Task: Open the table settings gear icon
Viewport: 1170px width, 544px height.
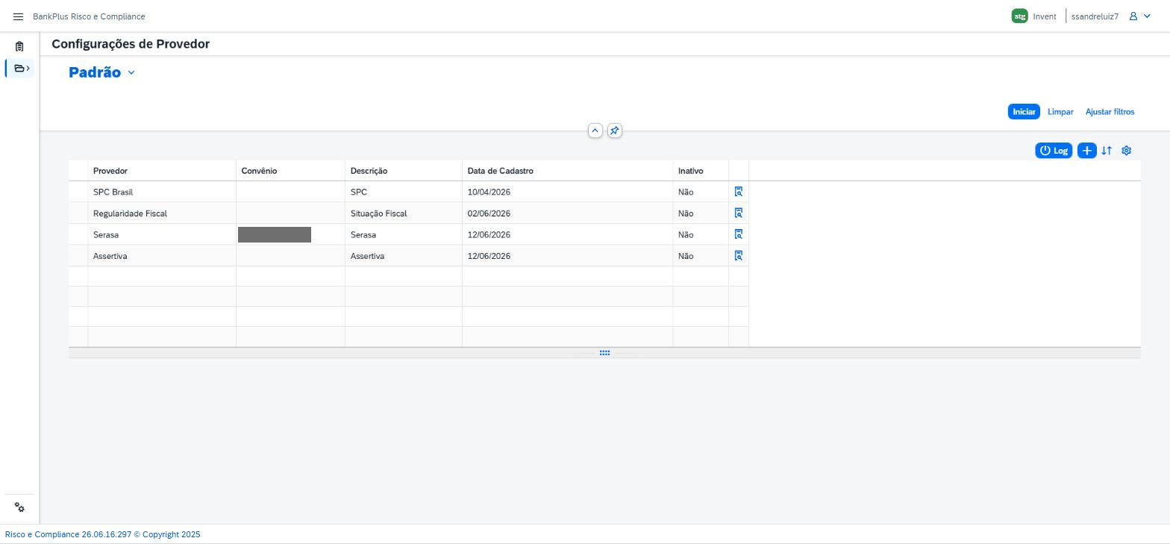Action: coord(1127,151)
